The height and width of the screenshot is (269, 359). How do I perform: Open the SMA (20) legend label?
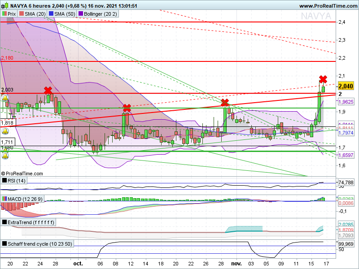(35, 14)
